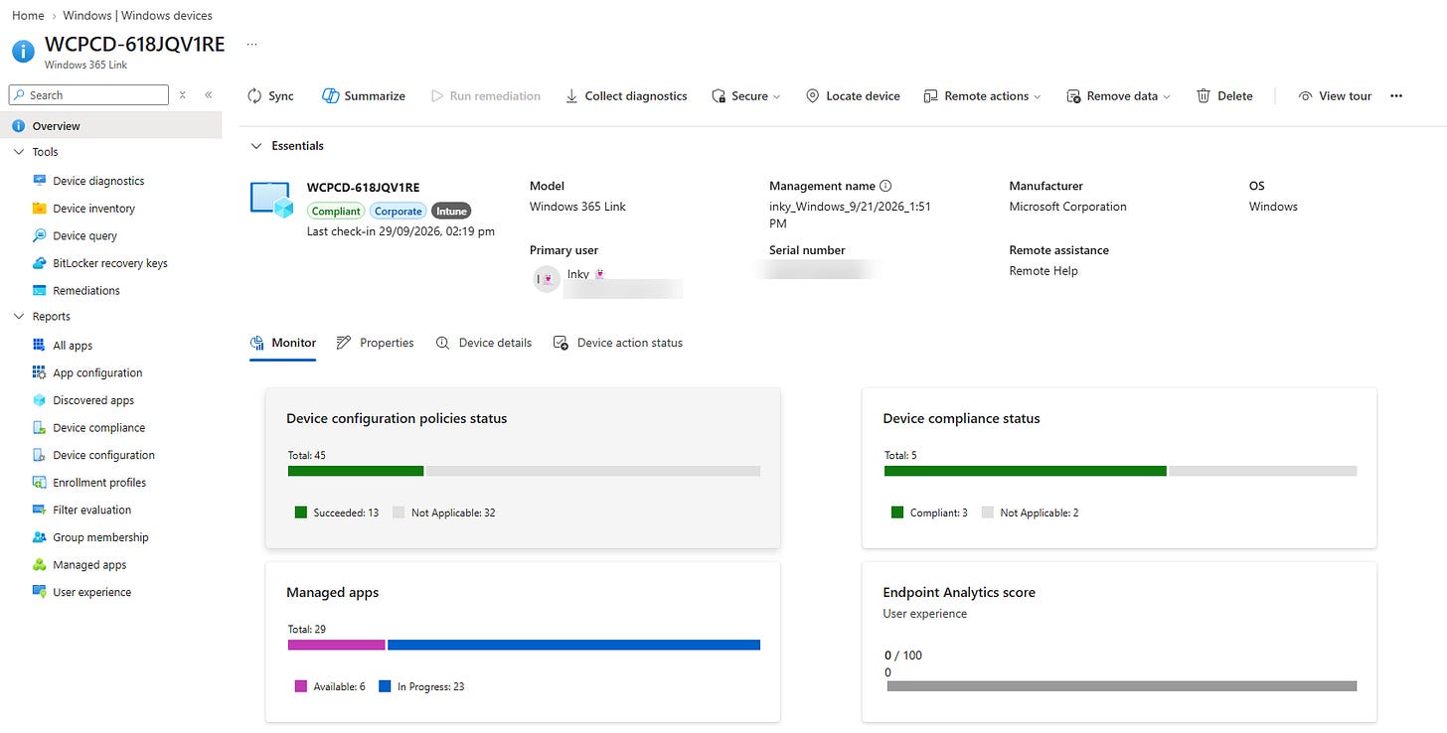Screen dimensions: 1447x733
Task: Open the Remove data dropdown
Action: click(1118, 96)
